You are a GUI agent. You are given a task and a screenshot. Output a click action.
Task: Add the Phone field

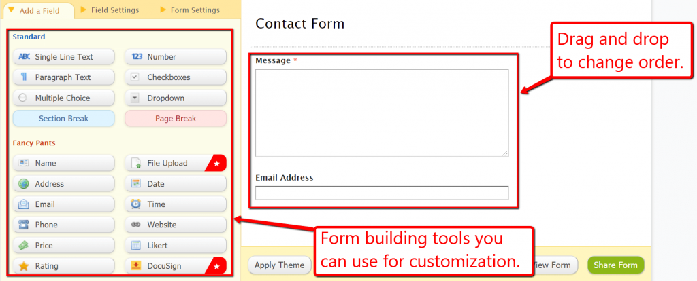tap(63, 225)
